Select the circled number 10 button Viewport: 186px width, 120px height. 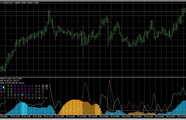click(x=36, y=98)
